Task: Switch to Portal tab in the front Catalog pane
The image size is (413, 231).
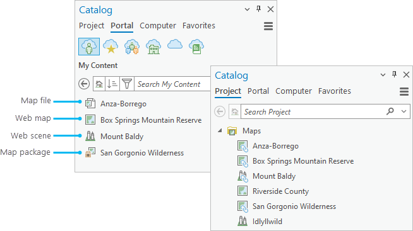Action: 258,91
